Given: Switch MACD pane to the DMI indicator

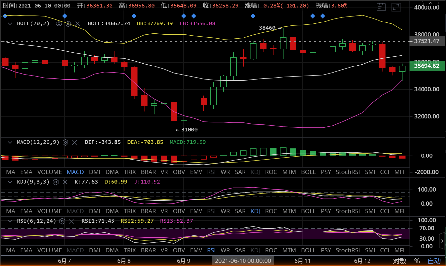Looking at the screenshot, I should point(95,172).
